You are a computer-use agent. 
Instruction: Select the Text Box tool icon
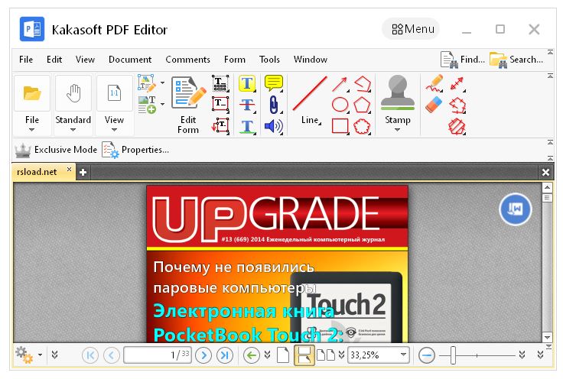[220, 105]
